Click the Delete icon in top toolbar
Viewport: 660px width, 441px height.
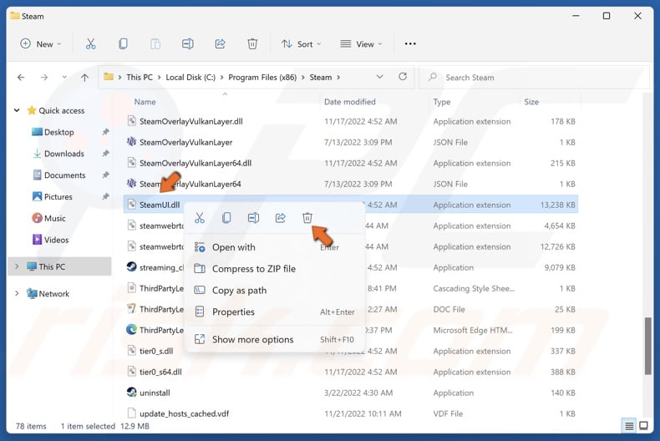pos(252,44)
